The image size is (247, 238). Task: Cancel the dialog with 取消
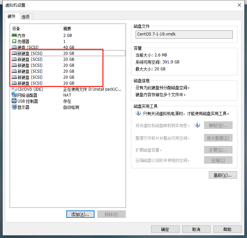click(x=196, y=229)
